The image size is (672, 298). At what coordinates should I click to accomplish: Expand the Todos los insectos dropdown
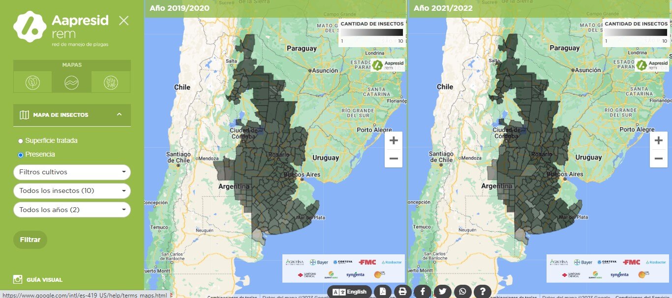[72, 191]
